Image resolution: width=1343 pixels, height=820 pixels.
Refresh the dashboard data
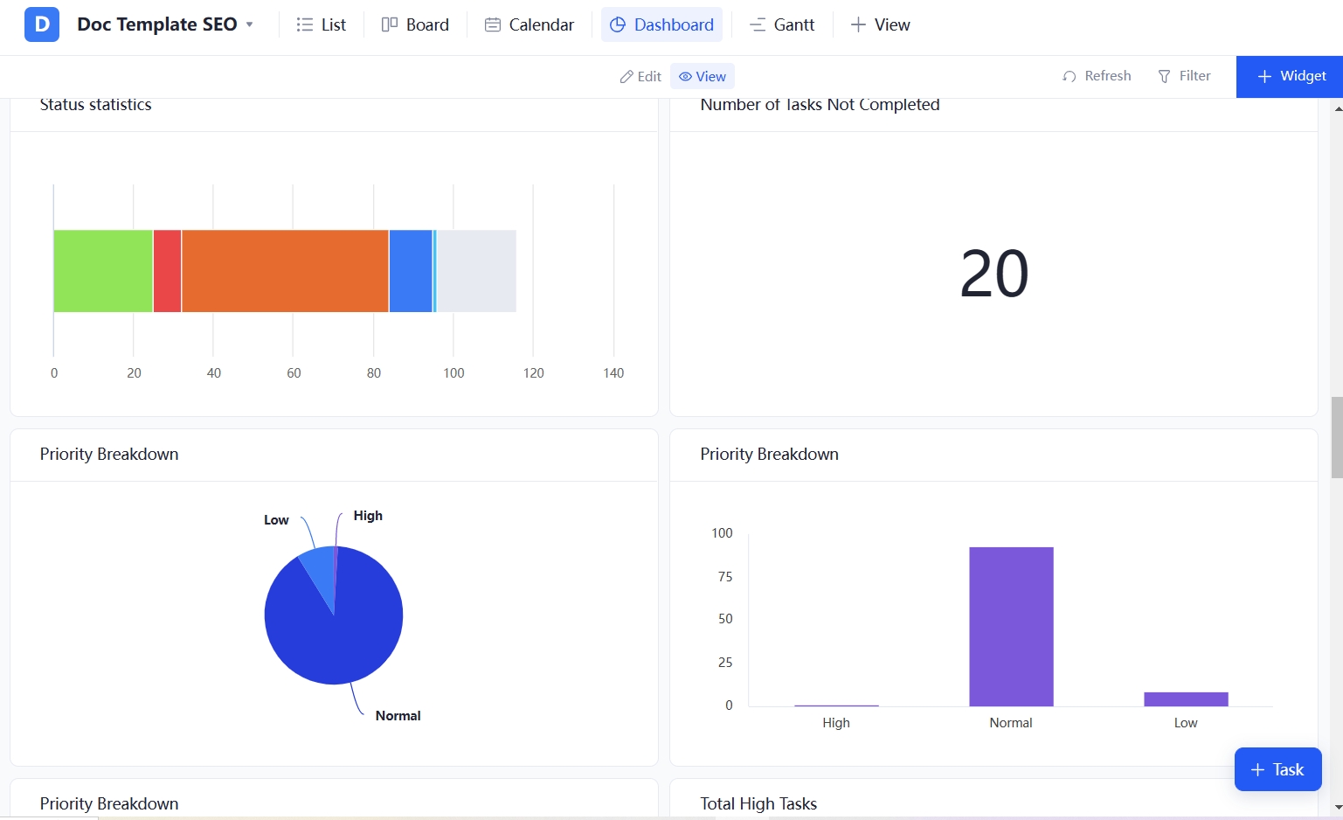1097,76
